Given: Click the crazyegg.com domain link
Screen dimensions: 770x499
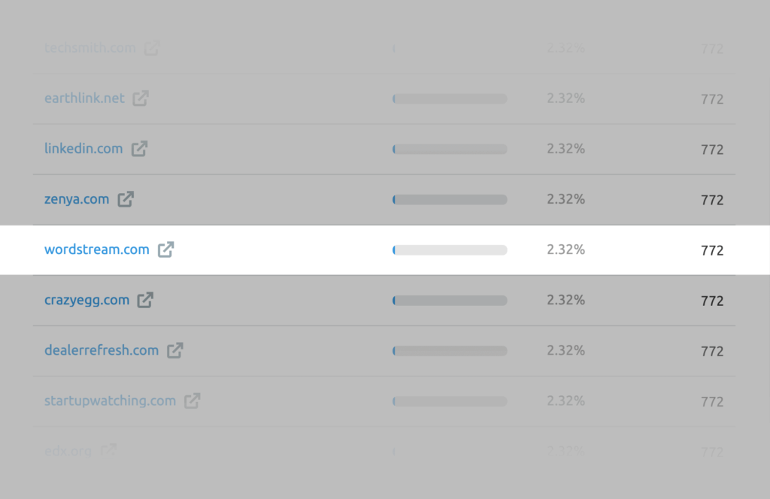Looking at the screenshot, I should (x=86, y=300).
